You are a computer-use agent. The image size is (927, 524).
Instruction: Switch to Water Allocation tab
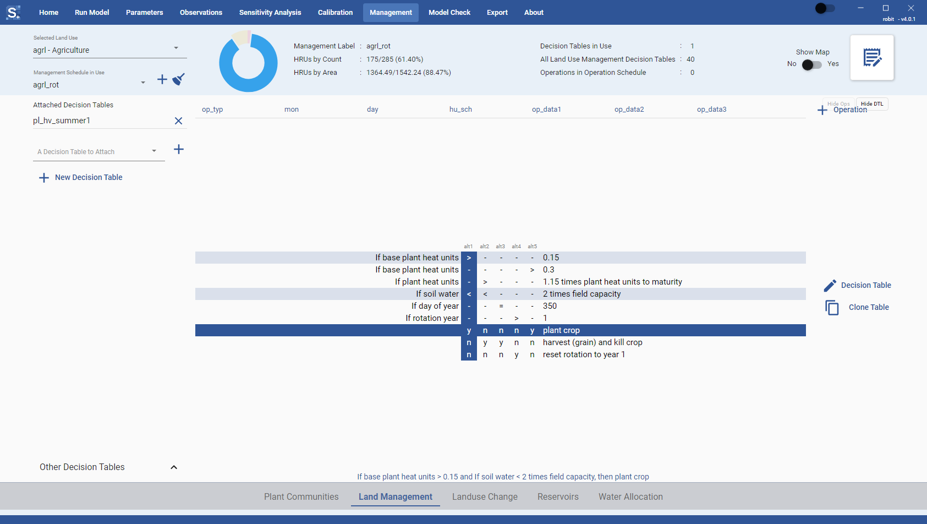tap(630, 496)
